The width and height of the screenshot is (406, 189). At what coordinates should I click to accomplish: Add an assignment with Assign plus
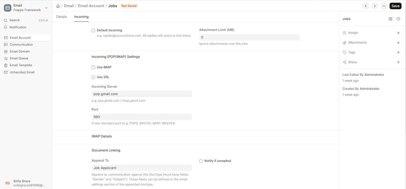(x=398, y=33)
